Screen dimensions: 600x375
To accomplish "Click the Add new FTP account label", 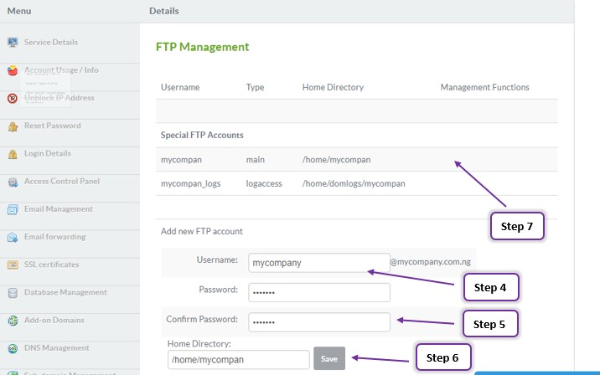I will 202,231.
